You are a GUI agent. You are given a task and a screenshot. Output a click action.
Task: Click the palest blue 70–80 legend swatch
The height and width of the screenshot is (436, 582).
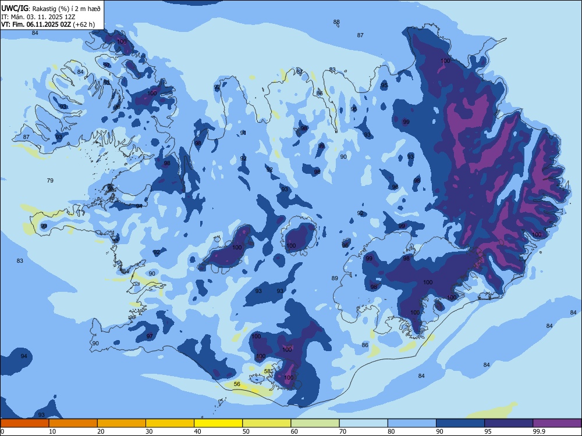[x=363, y=423]
